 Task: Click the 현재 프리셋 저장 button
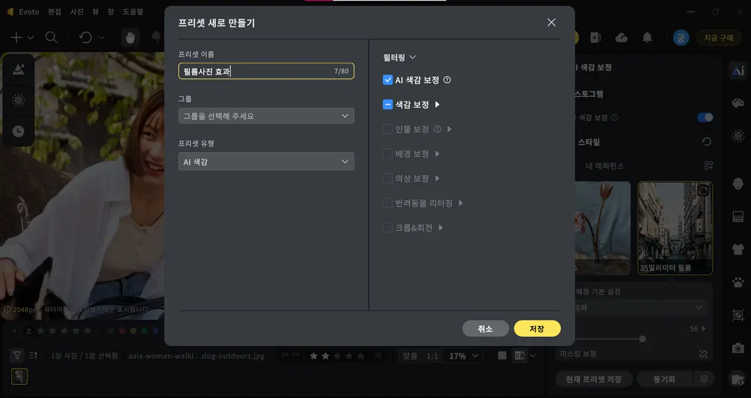pyautogui.click(x=593, y=379)
